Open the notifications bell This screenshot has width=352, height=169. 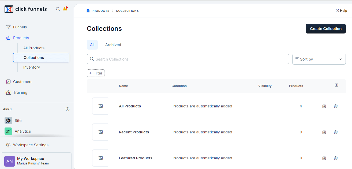coord(65,9)
